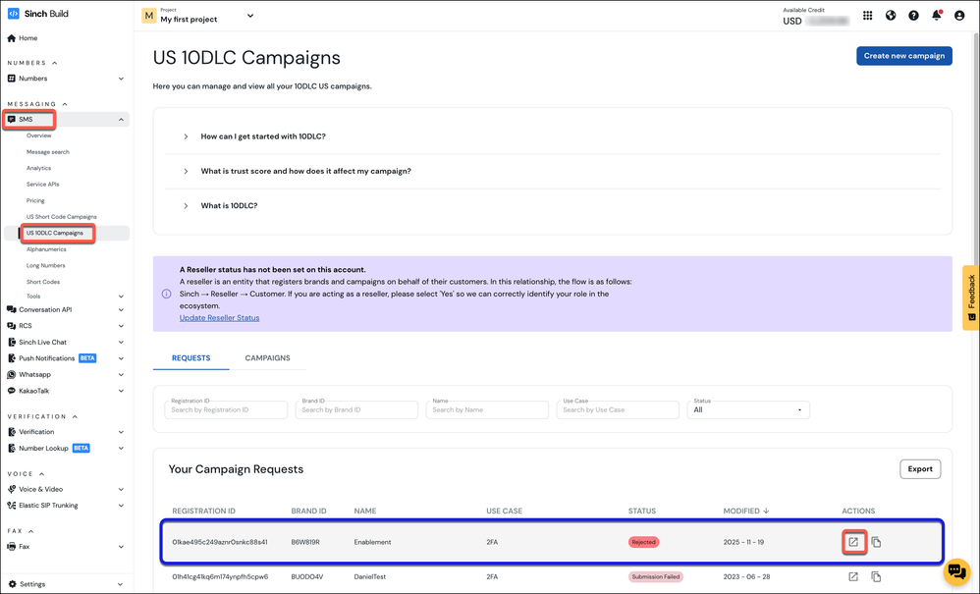Open the Status filter dropdown
980x594 pixels.
(748, 409)
